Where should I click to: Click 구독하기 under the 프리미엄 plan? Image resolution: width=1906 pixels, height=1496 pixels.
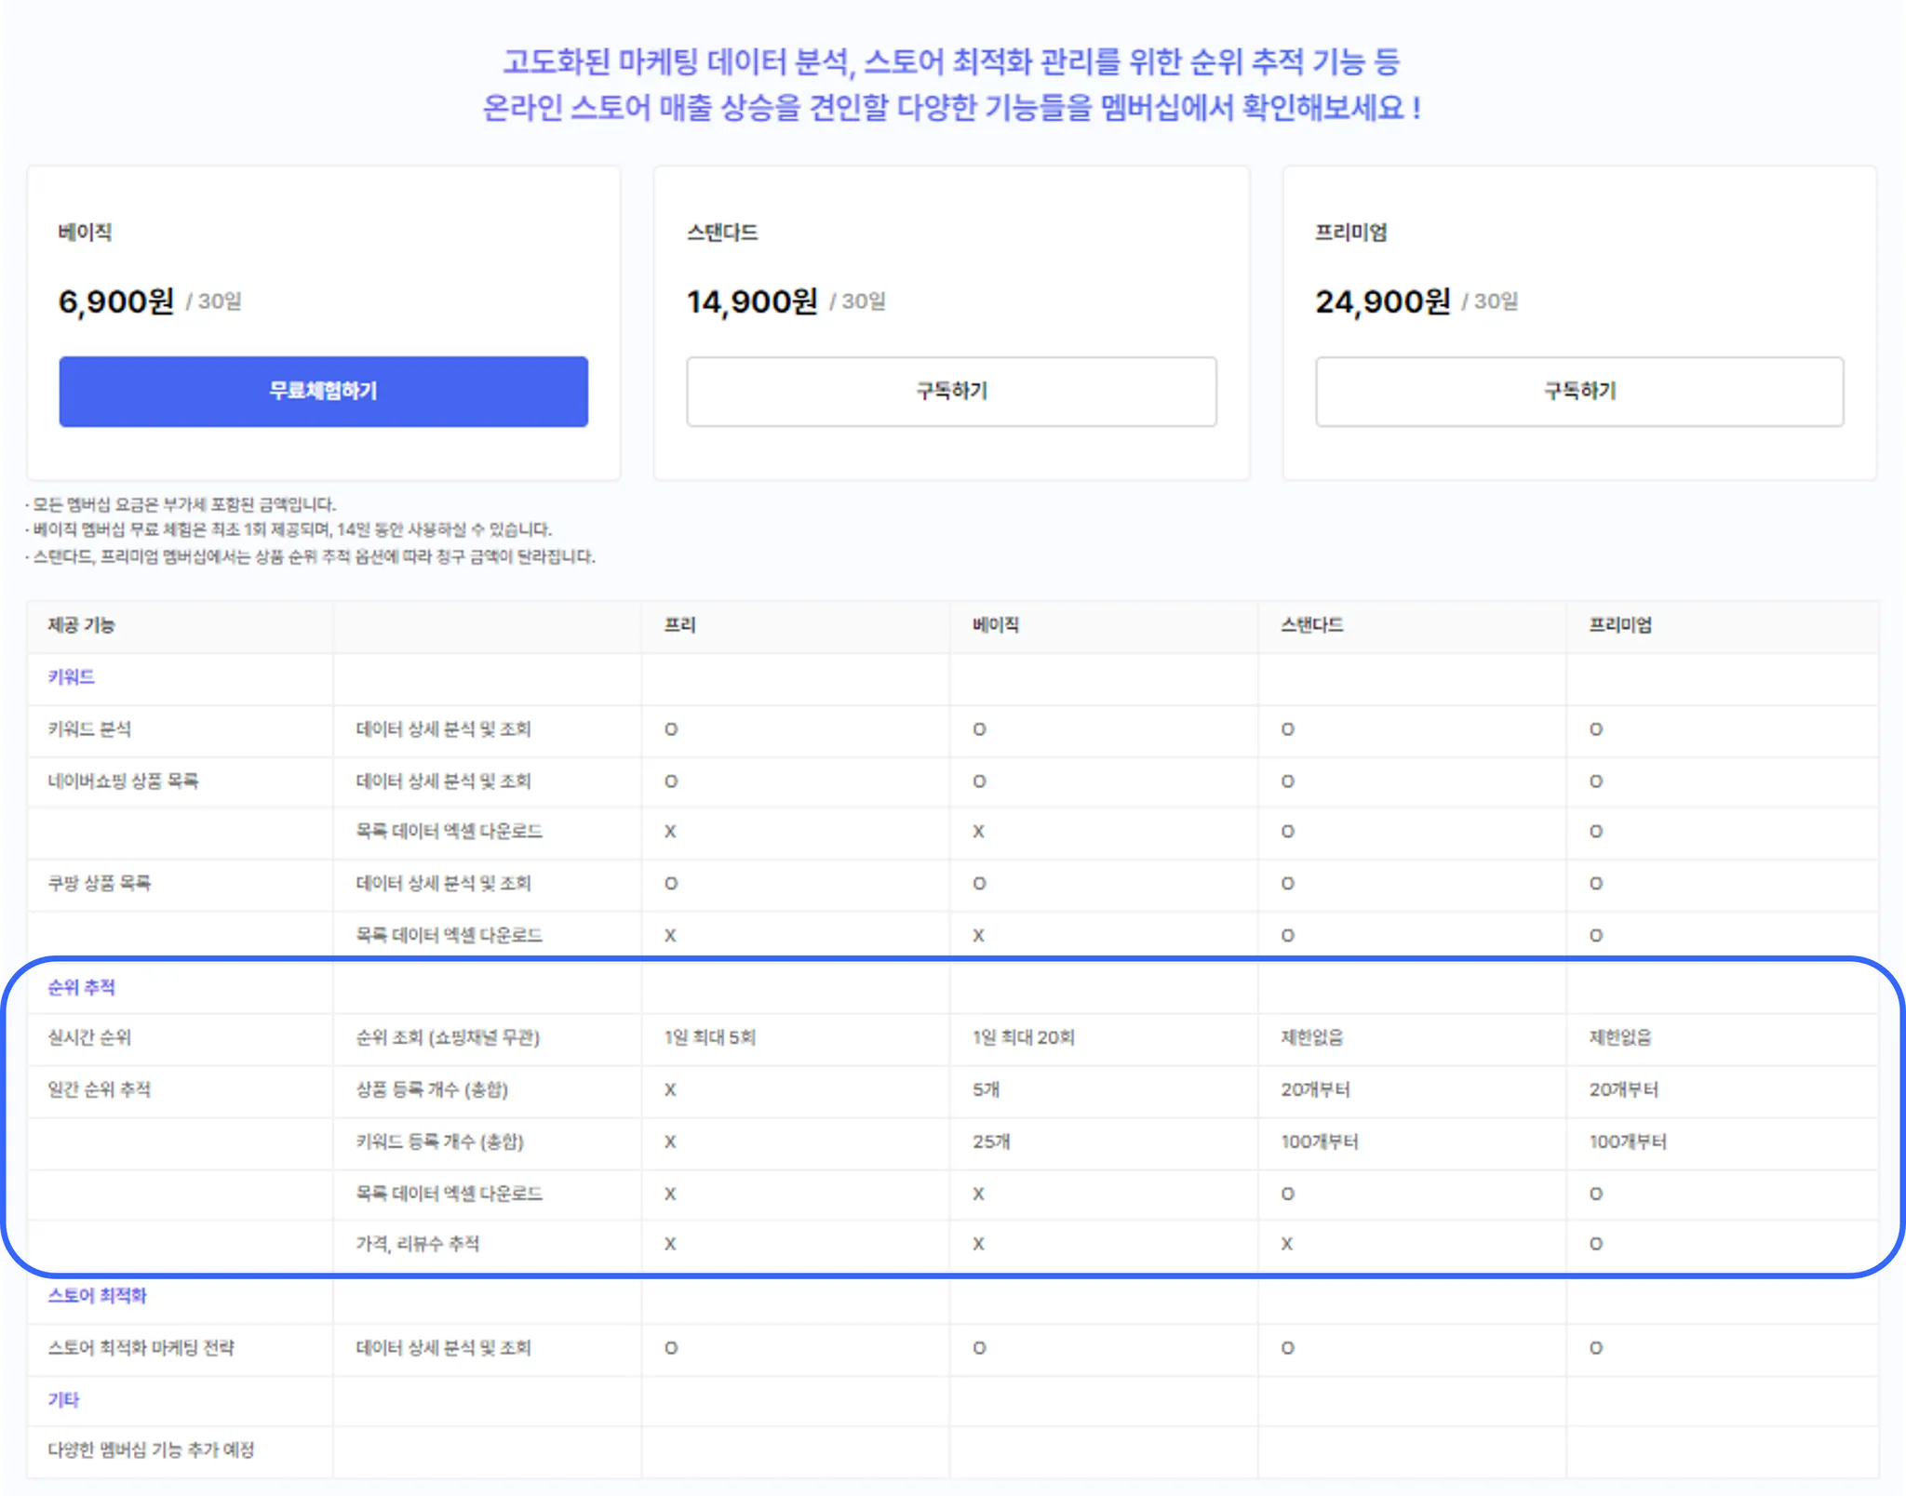point(1579,391)
